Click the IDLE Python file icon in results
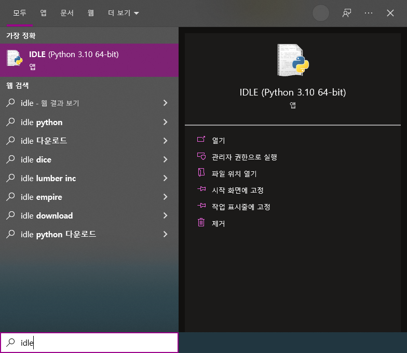 [15, 58]
